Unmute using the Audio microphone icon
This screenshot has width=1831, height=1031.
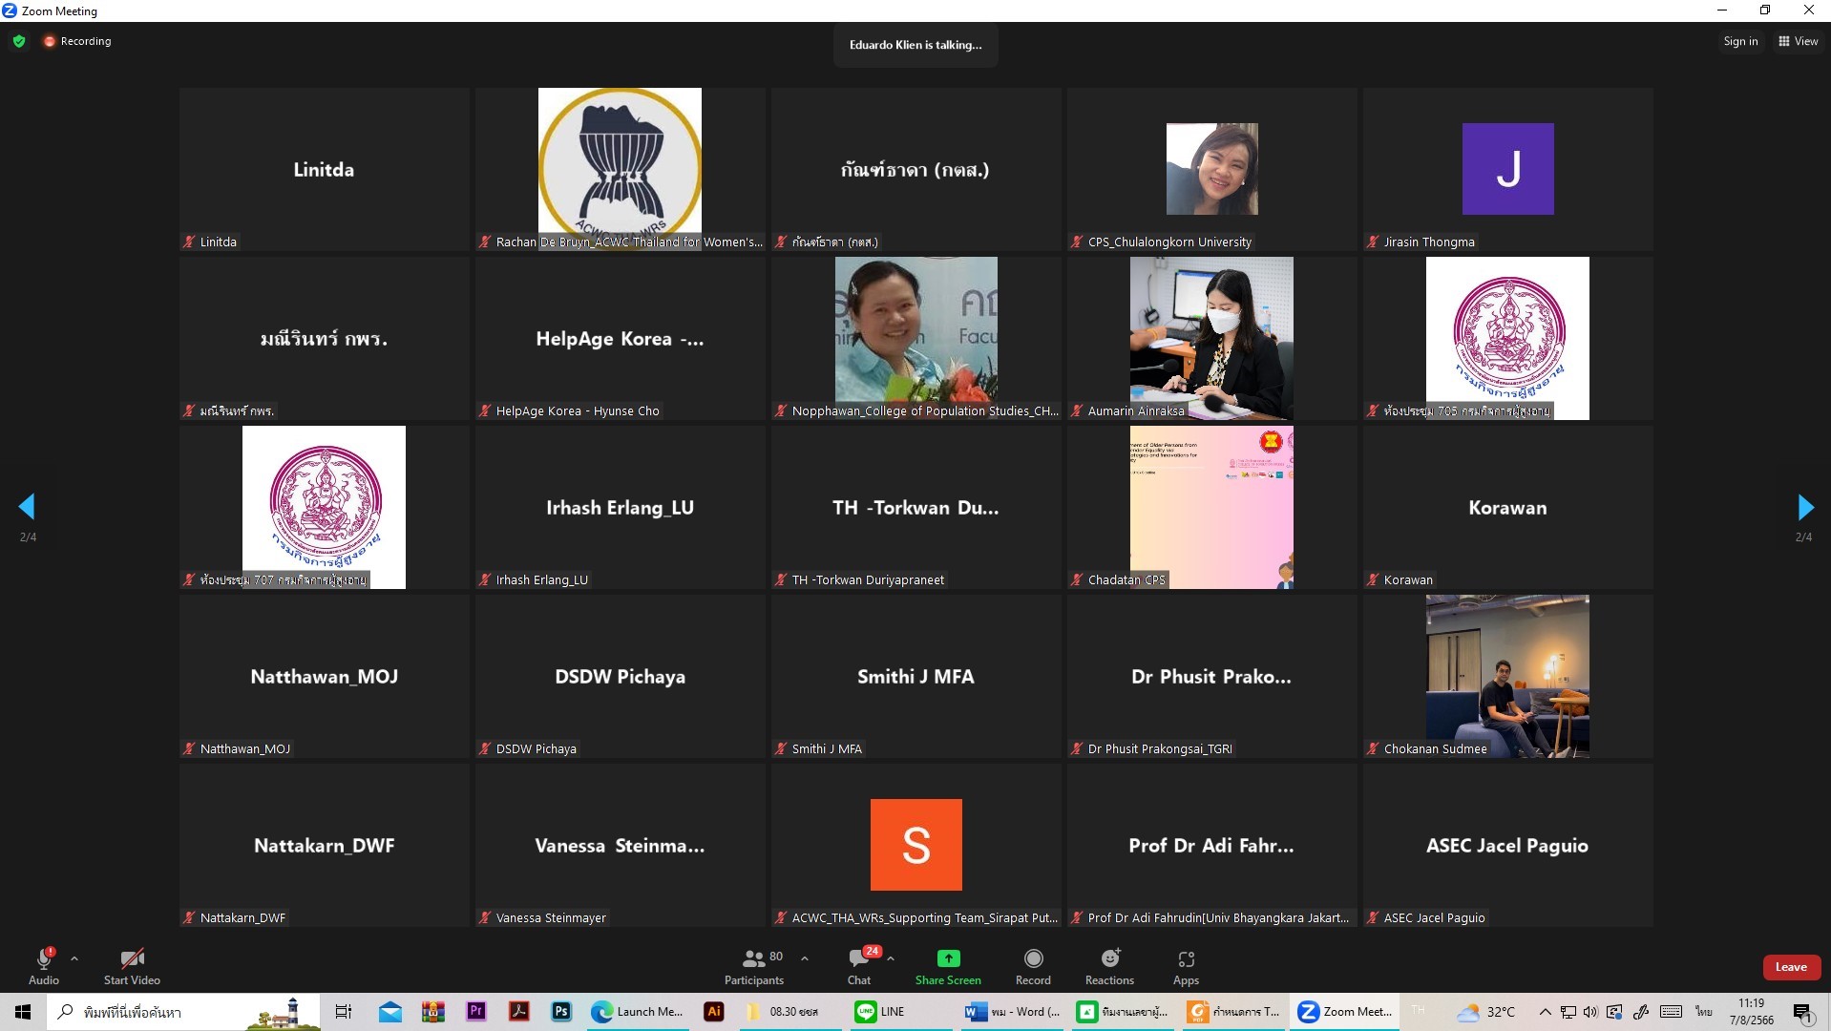(x=44, y=959)
